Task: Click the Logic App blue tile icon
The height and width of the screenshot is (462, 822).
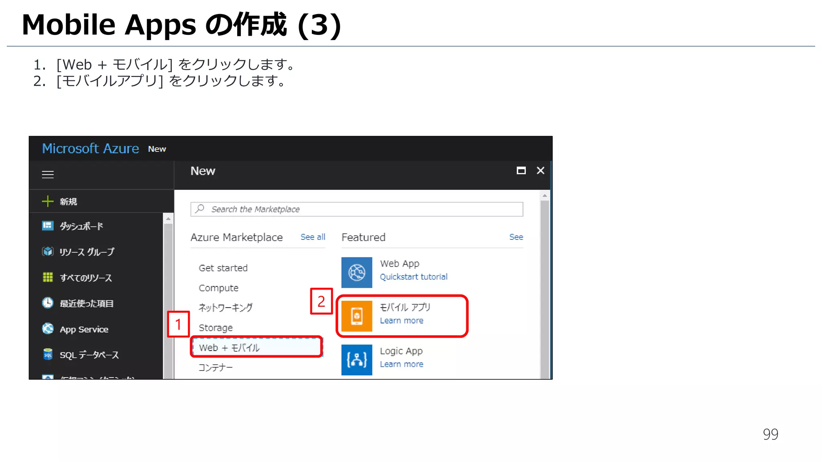Action: [x=357, y=360]
